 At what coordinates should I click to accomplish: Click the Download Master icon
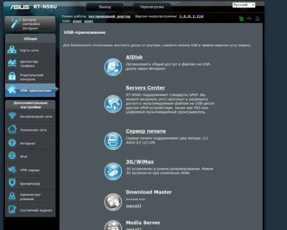coord(113,201)
